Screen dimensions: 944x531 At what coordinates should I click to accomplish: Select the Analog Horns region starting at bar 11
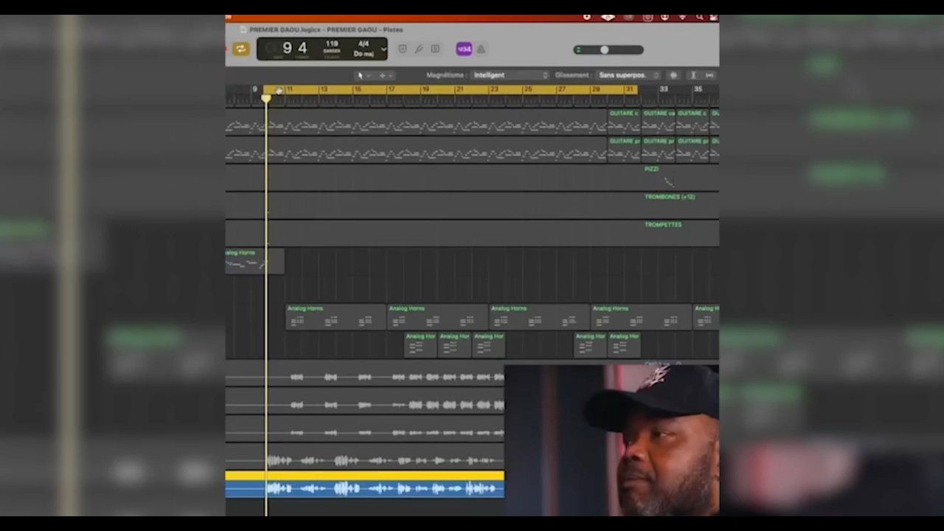tap(336, 317)
